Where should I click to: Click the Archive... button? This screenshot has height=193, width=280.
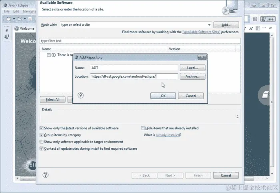click(192, 76)
